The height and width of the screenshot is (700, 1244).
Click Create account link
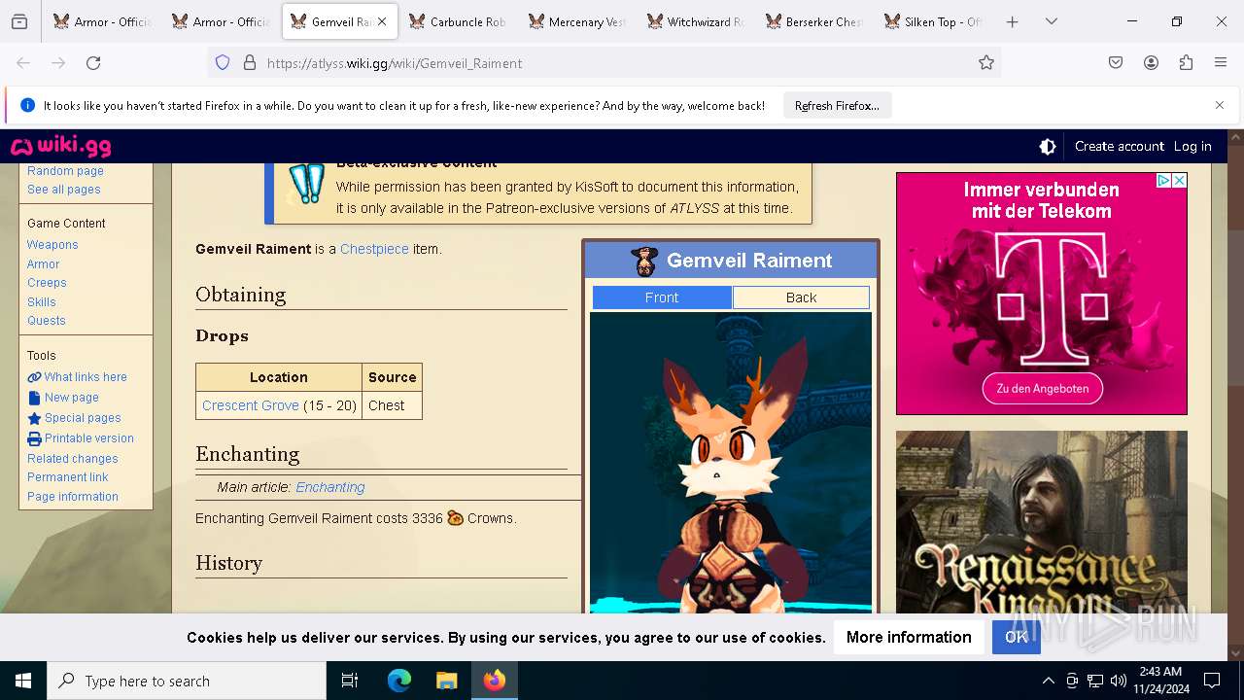[x=1119, y=147]
